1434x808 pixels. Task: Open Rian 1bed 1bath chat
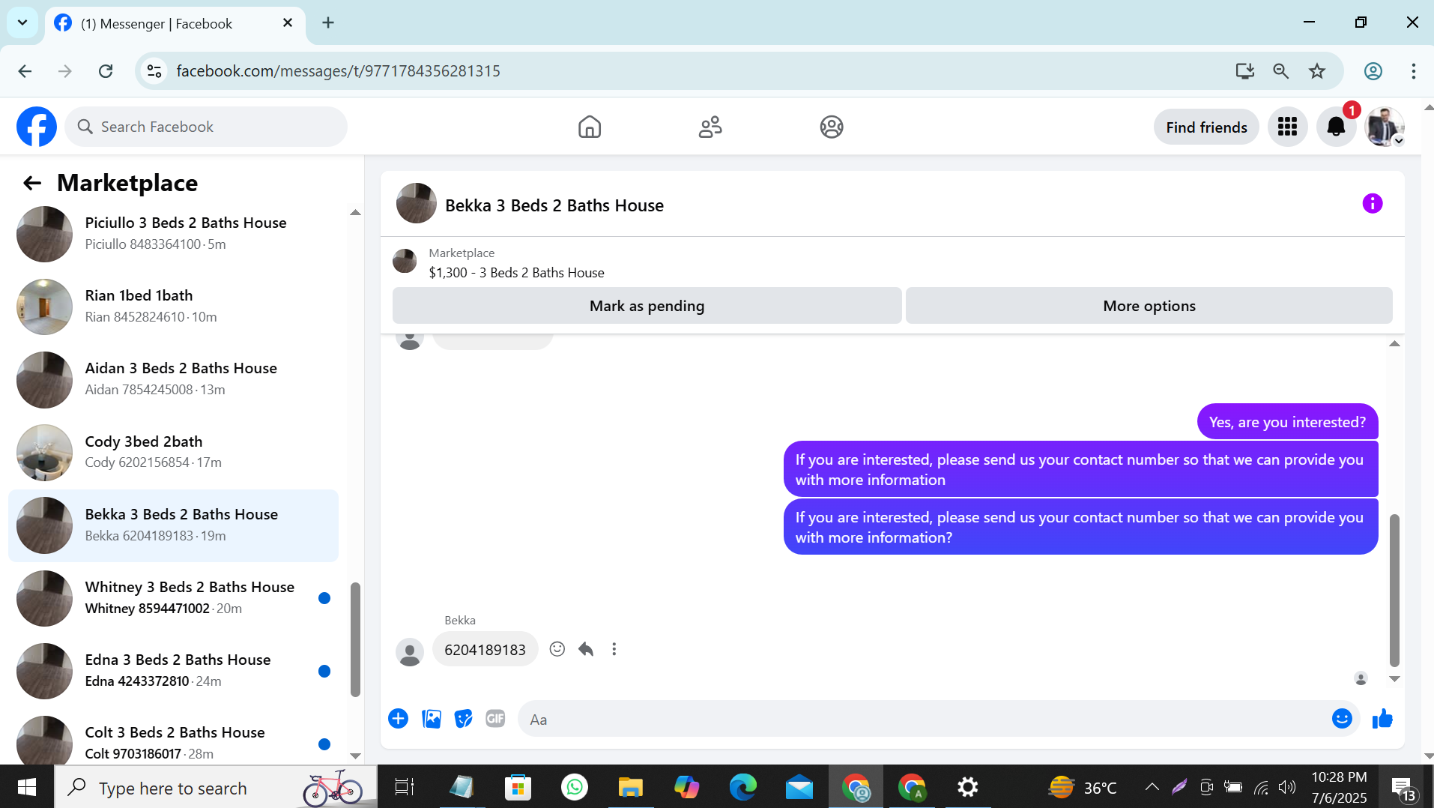[174, 307]
